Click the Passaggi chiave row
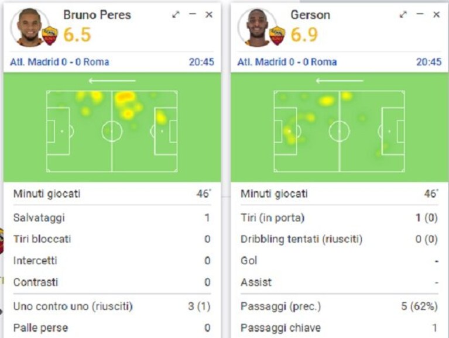The image size is (449, 338). click(x=340, y=327)
